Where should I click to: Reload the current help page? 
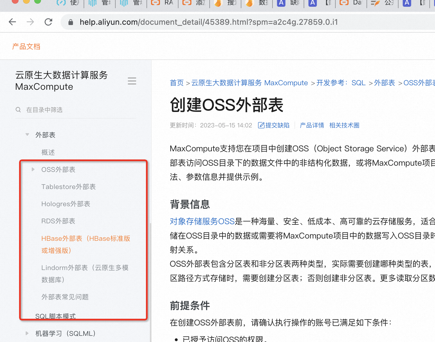[x=49, y=22]
